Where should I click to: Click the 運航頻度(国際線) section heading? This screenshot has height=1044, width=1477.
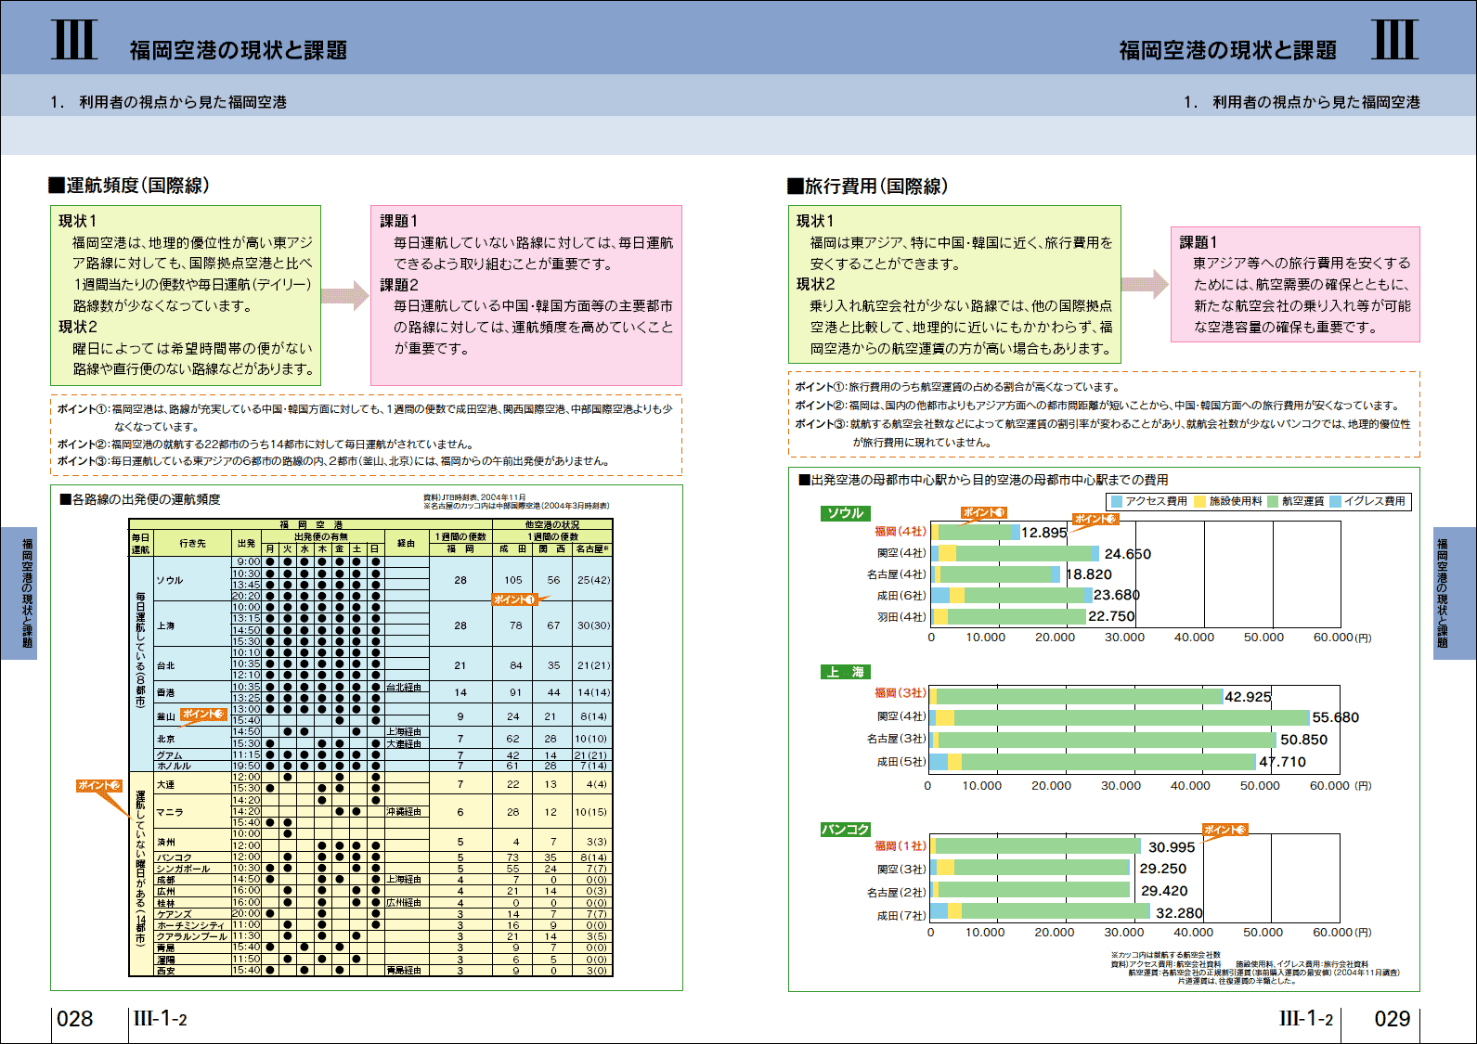point(129,186)
